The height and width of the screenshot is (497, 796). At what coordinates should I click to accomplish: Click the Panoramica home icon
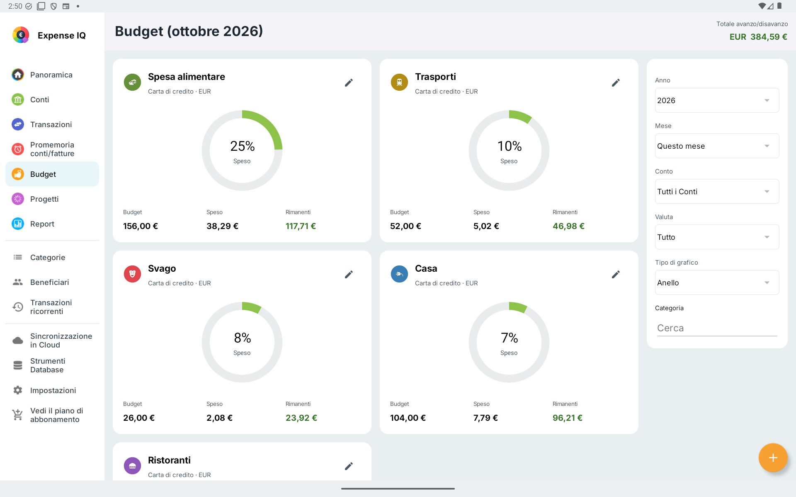pos(18,75)
